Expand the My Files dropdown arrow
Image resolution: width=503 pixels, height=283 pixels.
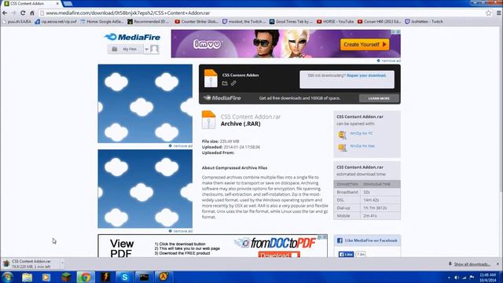[x=146, y=50]
